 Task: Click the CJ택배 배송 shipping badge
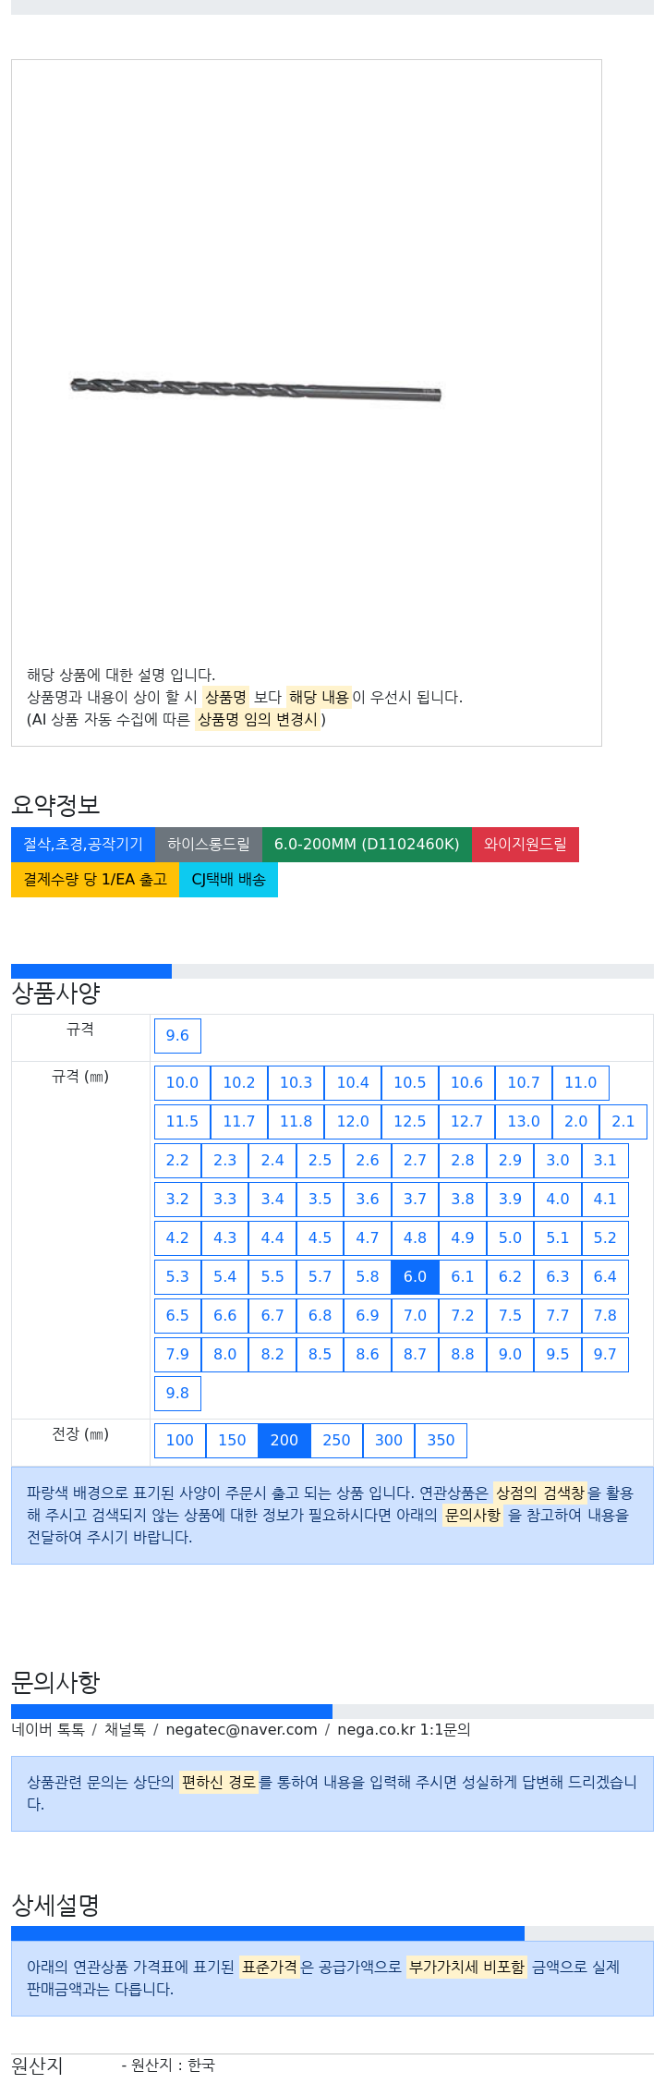pyautogui.click(x=228, y=879)
